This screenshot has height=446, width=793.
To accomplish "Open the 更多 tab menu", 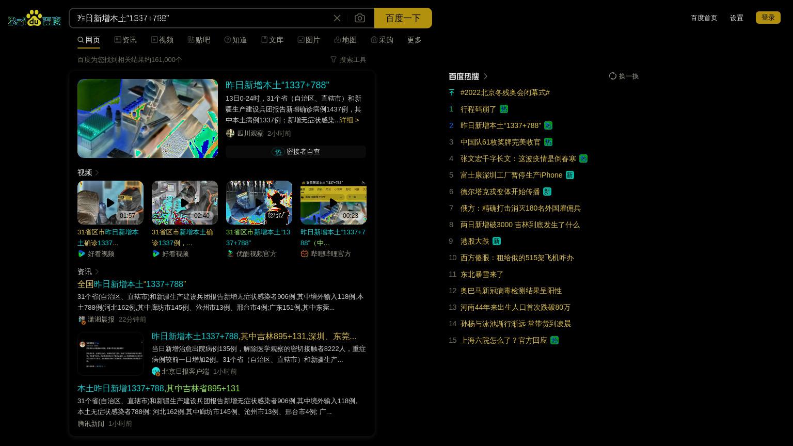I will click(415, 40).
